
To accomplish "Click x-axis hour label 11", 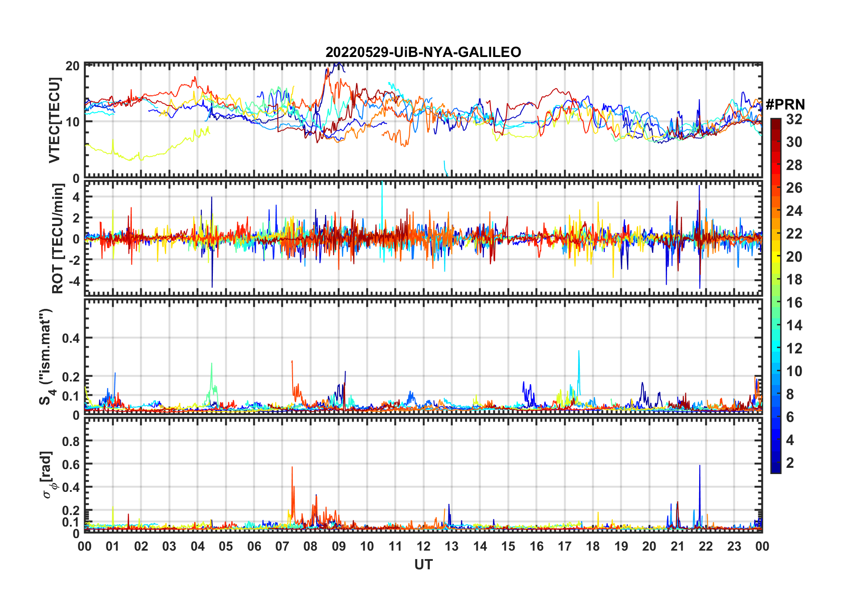I will pyautogui.click(x=395, y=547).
